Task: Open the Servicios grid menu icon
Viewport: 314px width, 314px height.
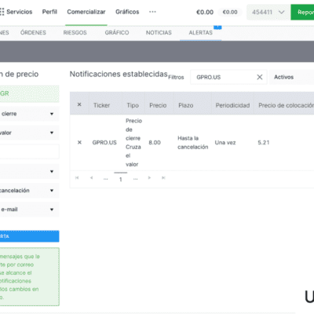Action: click(2, 12)
